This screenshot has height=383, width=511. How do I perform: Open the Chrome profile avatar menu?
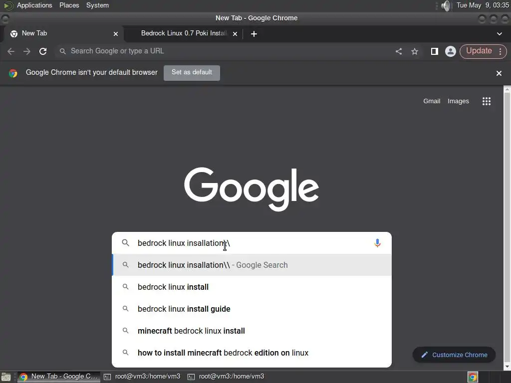pyautogui.click(x=451, y=51)
